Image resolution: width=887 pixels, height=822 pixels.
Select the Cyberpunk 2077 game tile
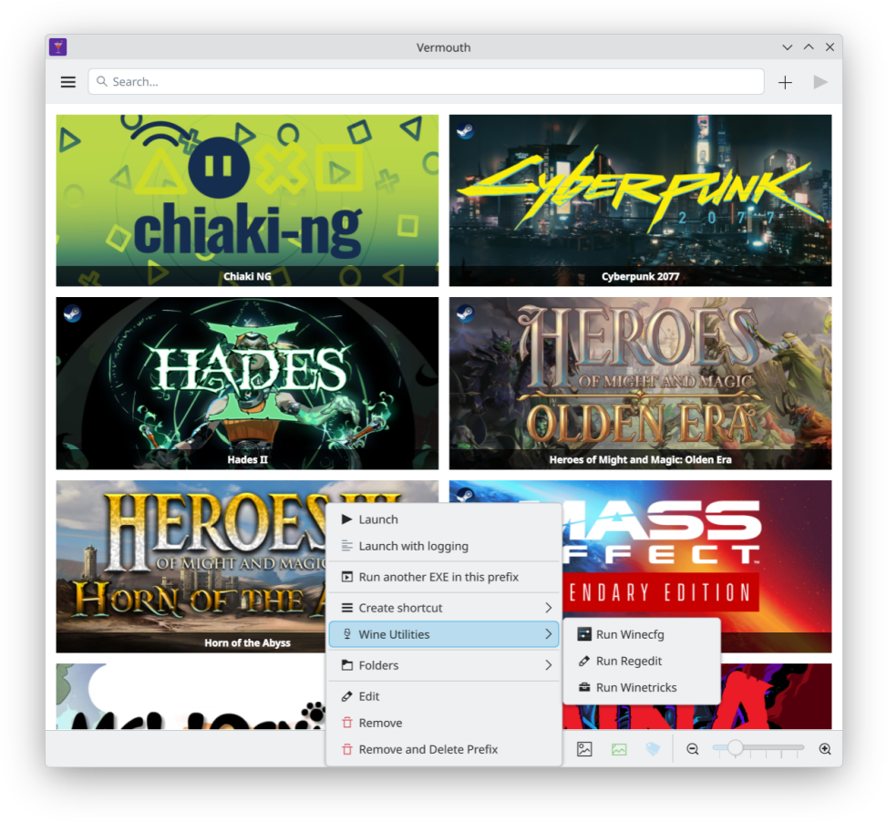(x=640, y=200)
